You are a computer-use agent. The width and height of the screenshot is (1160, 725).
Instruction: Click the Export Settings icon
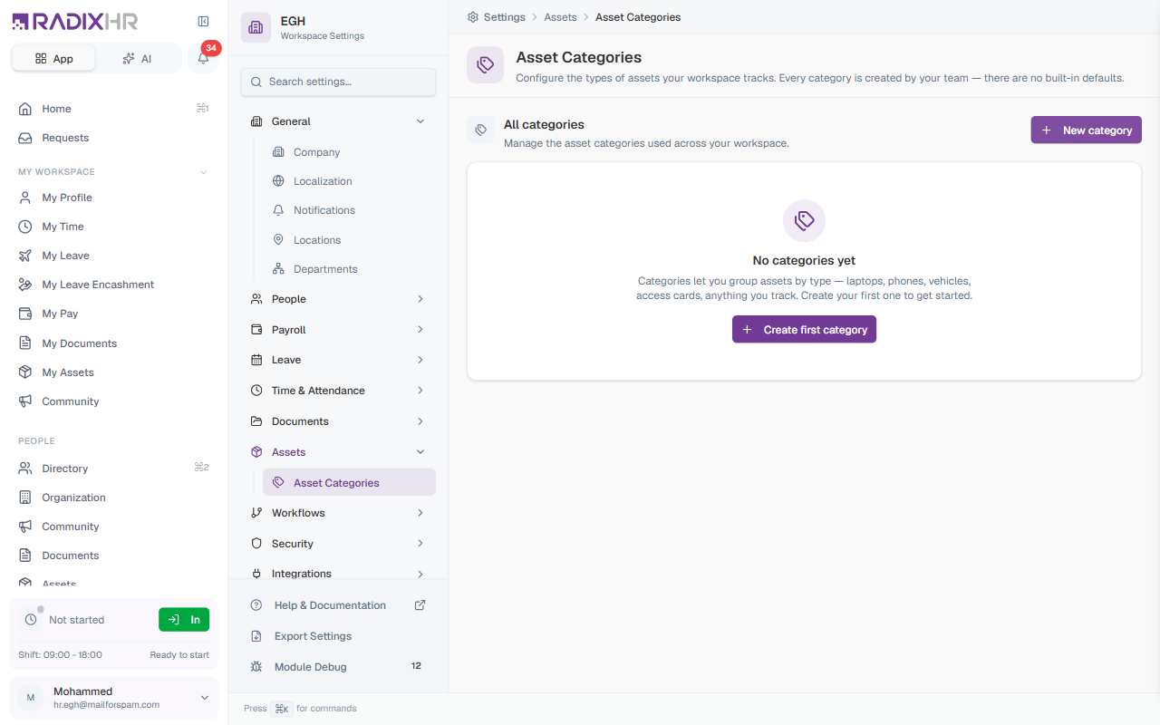pyautogui.click(x=256, y=636)
